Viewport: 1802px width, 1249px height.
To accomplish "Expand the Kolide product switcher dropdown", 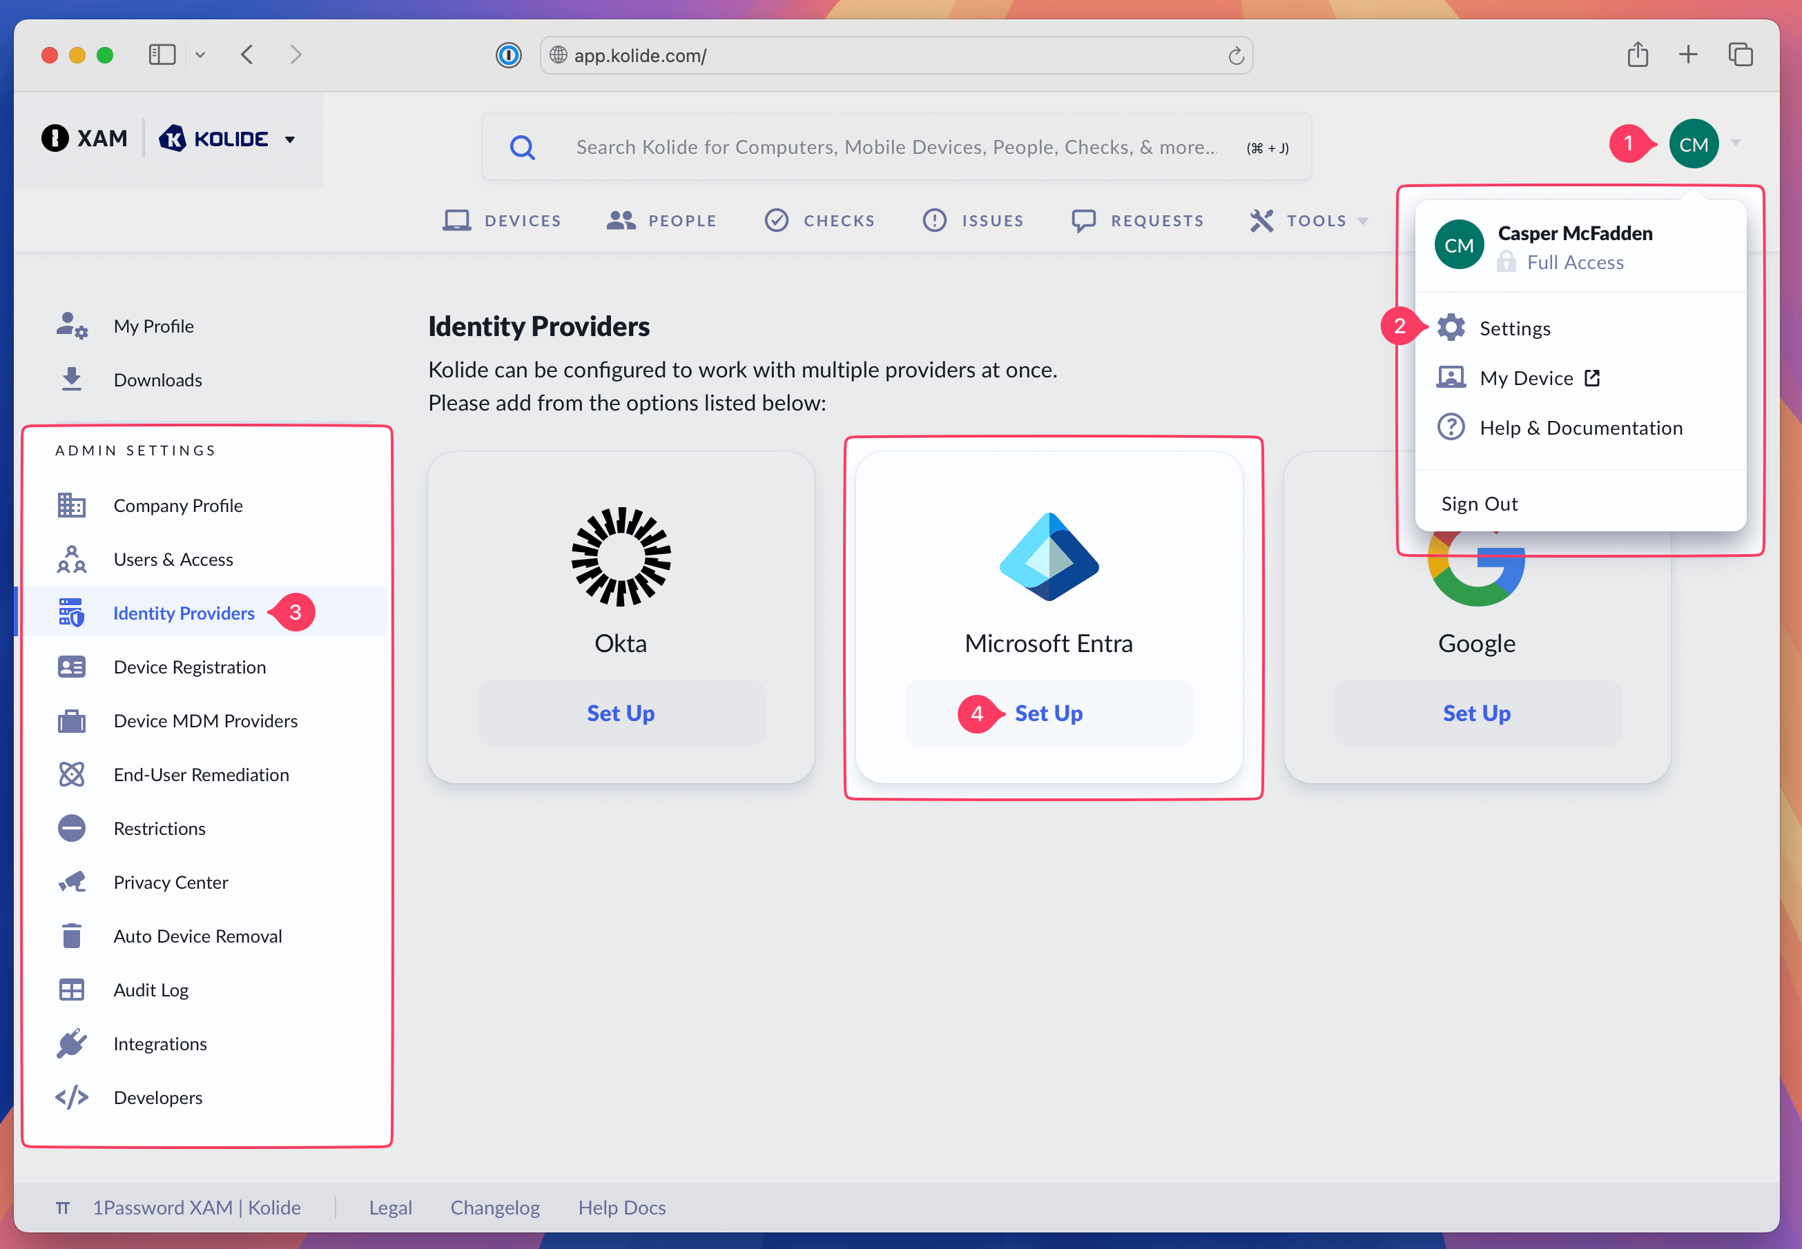I will (x=290, y=140).
